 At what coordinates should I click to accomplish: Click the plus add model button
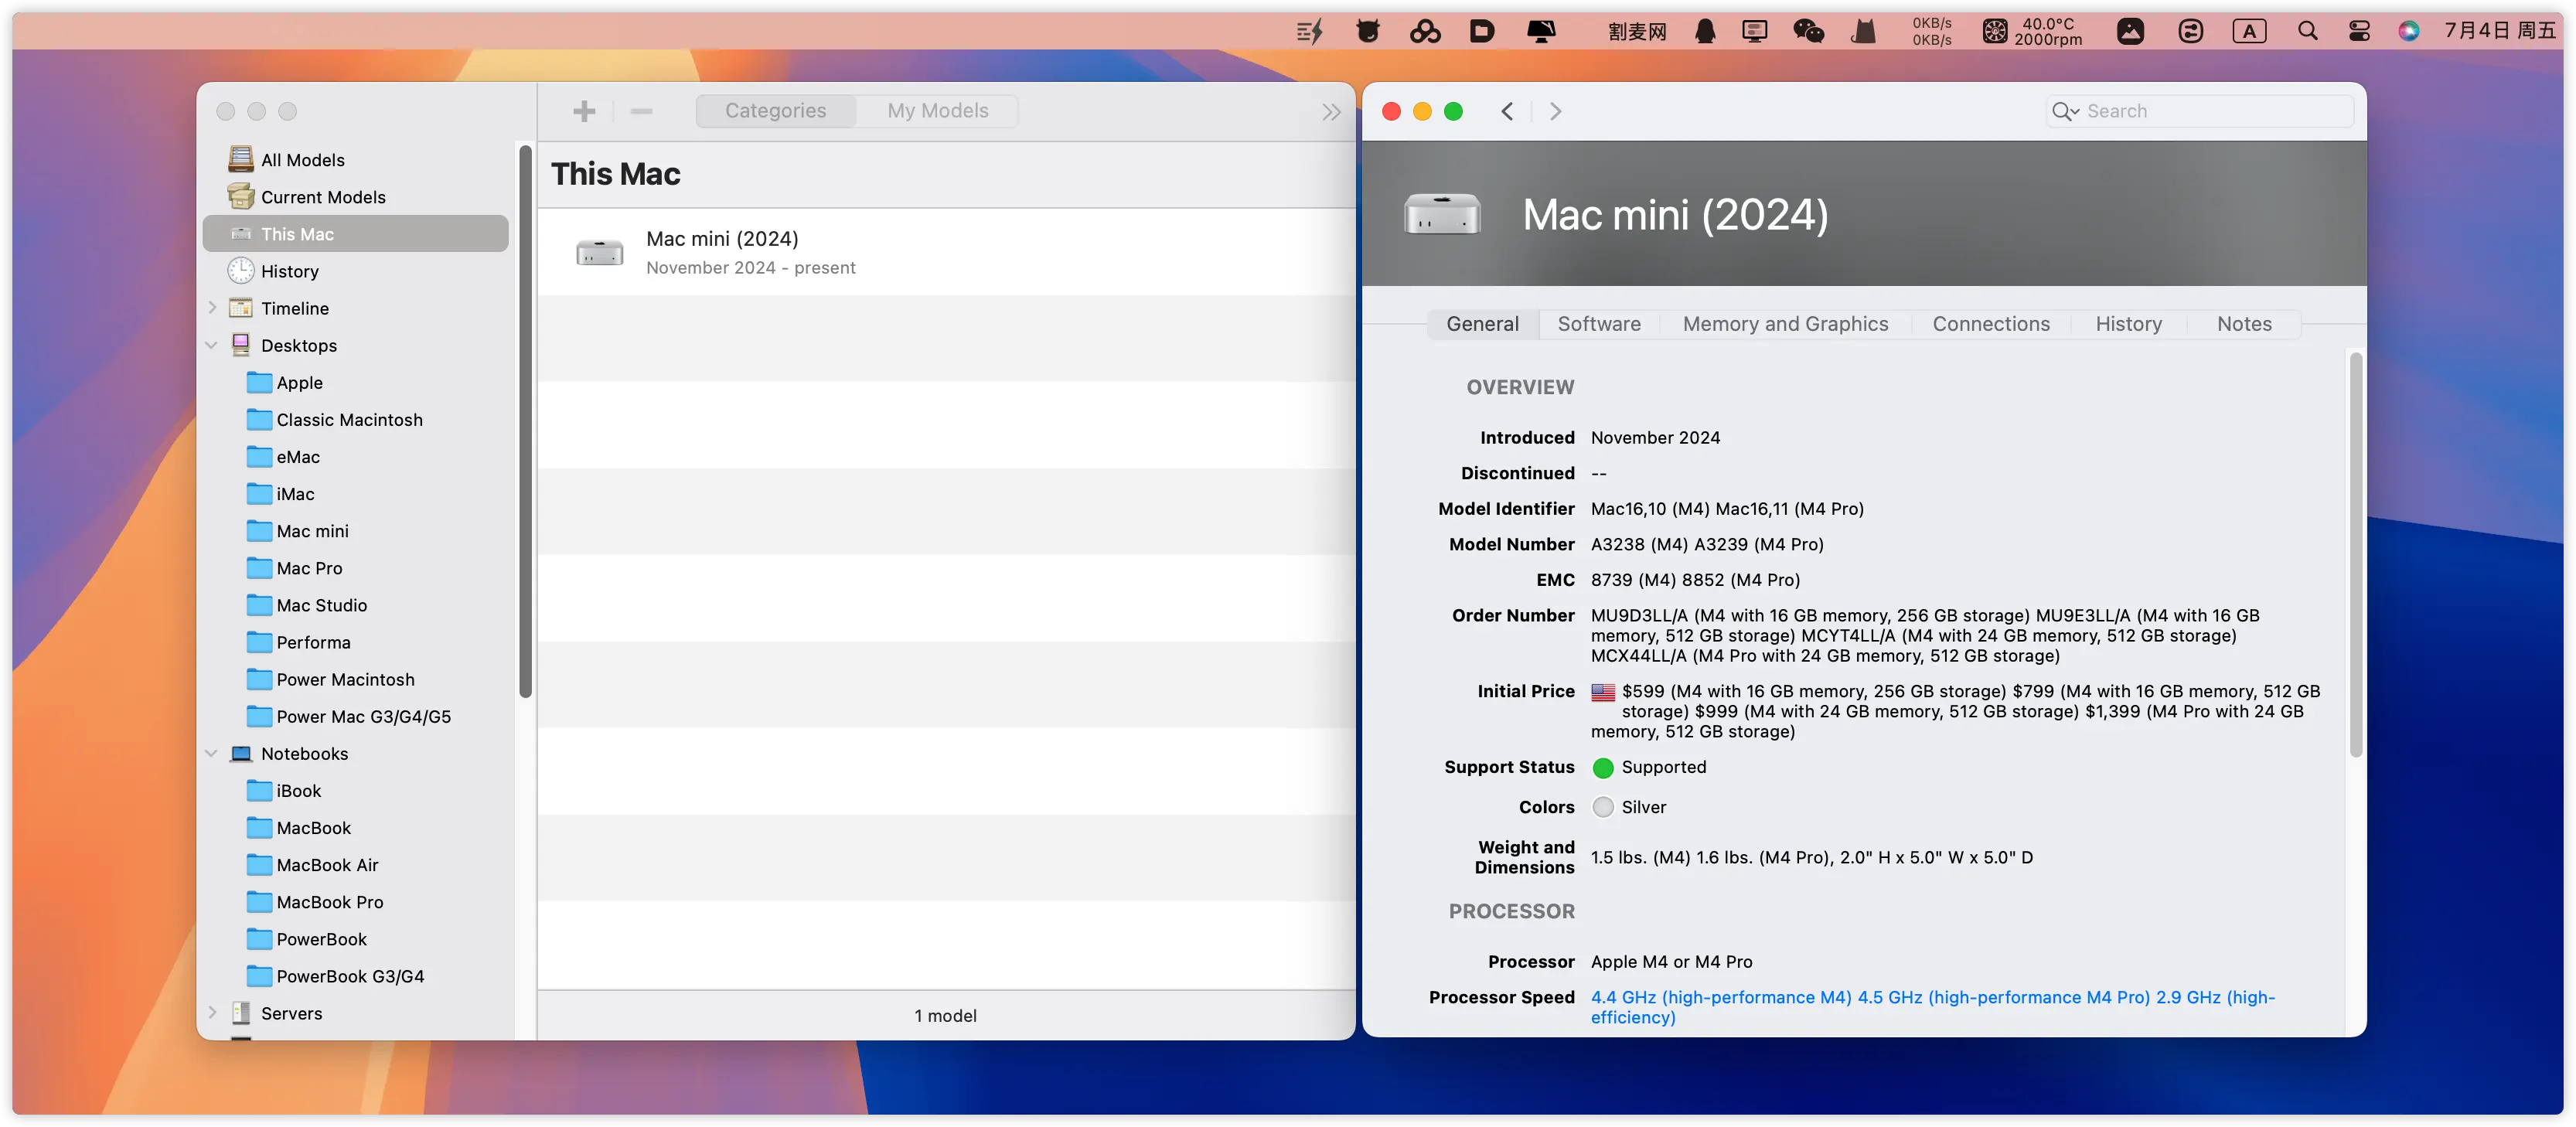pyautogui.click(x=584, y=111)
